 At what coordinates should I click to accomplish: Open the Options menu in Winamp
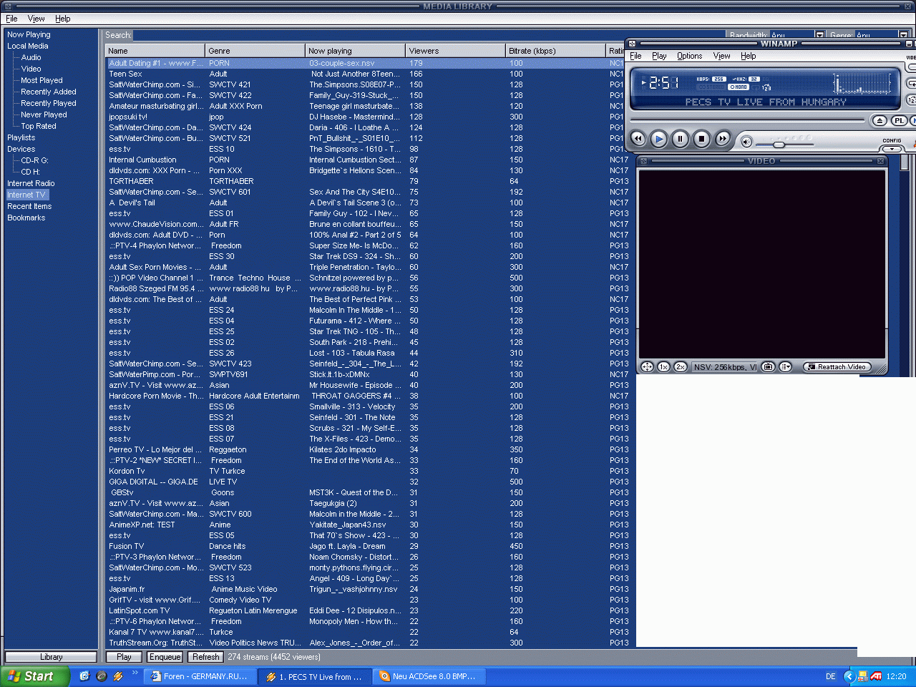[689, 56]
